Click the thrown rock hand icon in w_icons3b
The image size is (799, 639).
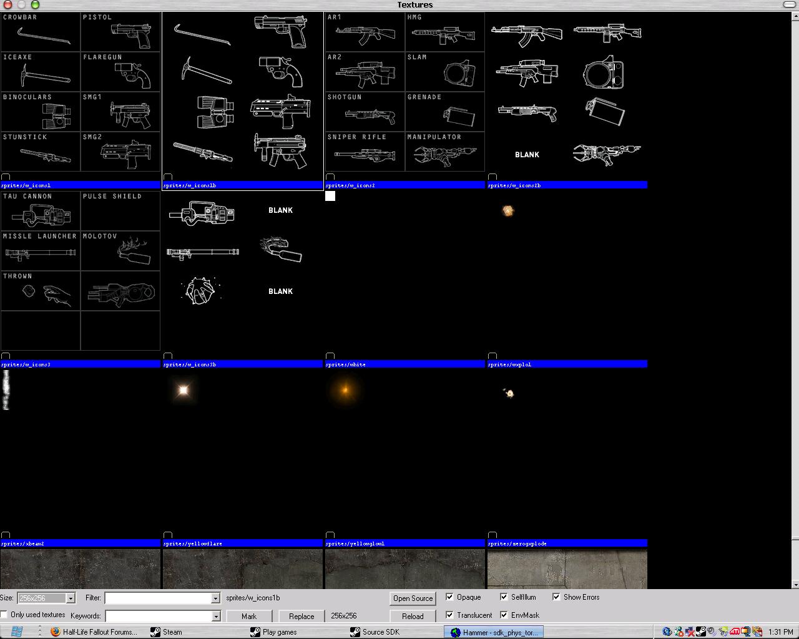200,291
